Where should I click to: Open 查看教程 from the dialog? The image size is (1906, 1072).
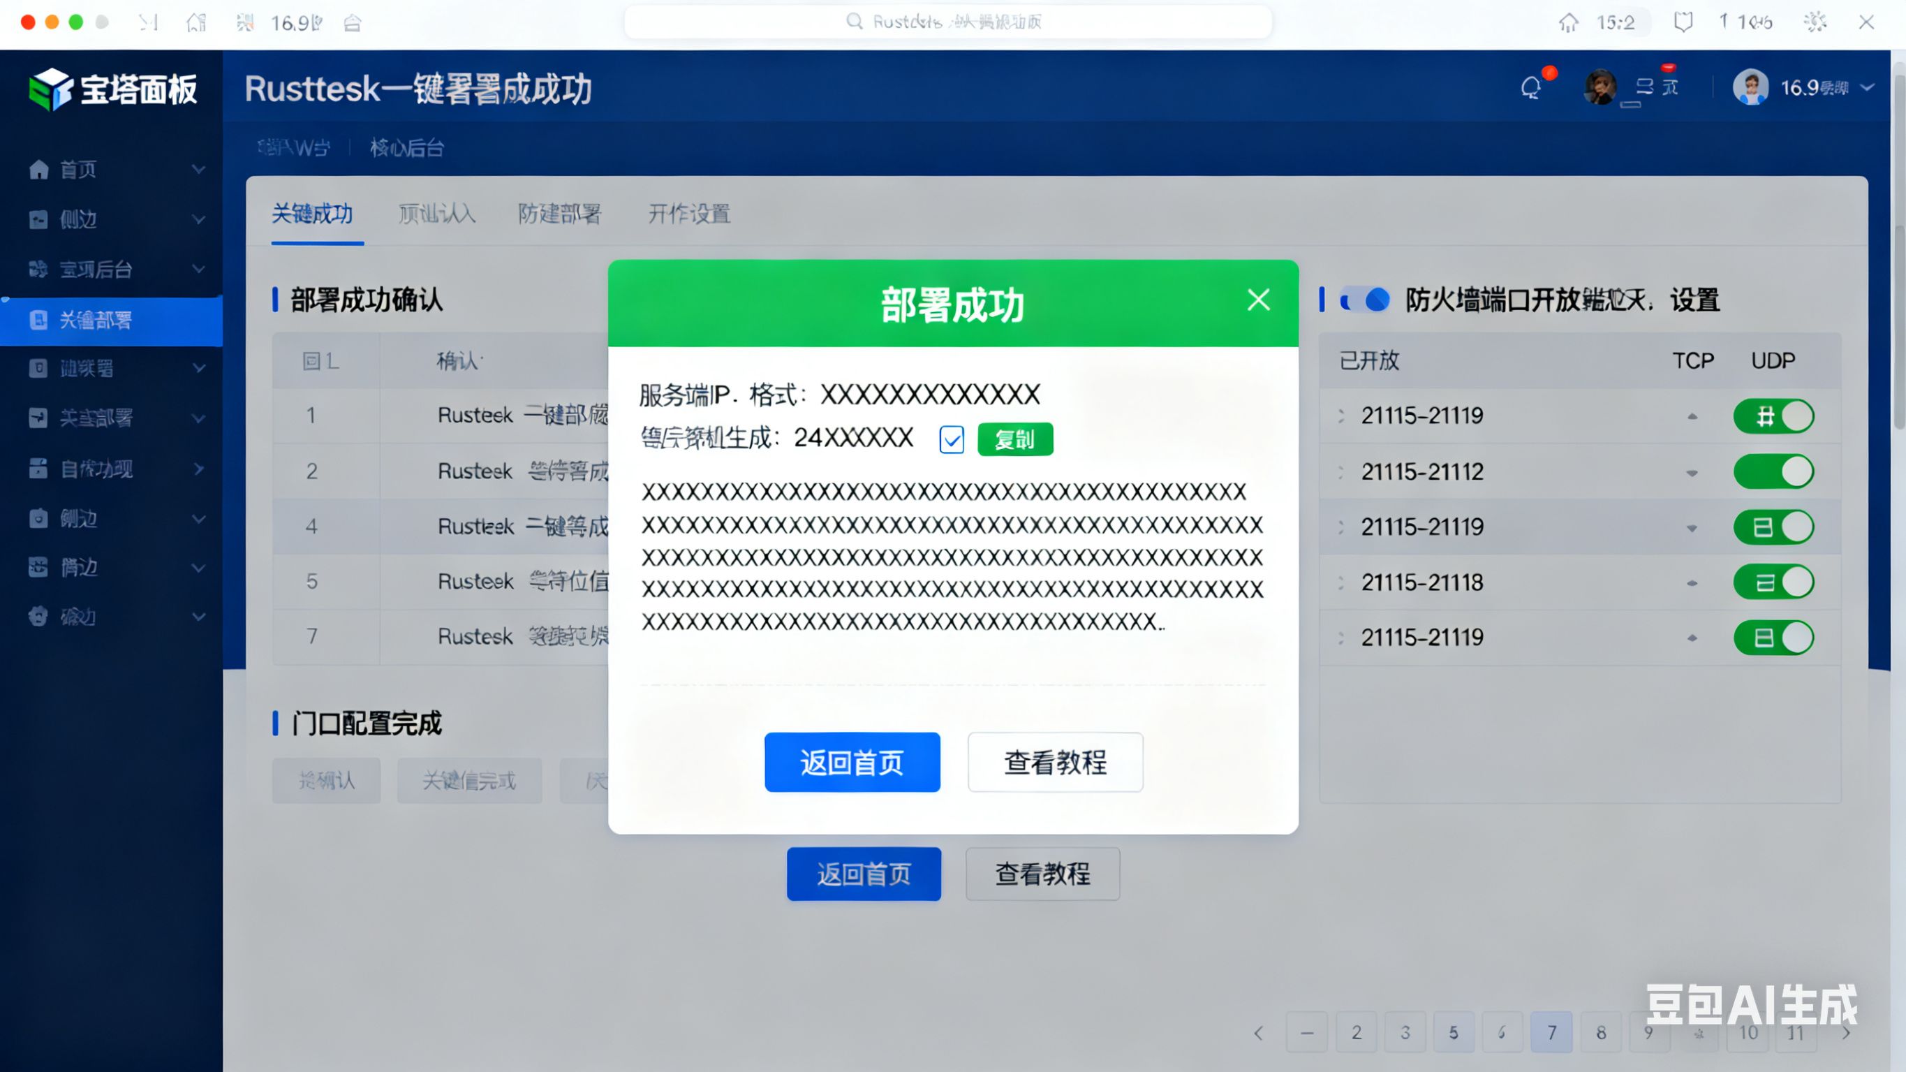tap(1054, 762)
